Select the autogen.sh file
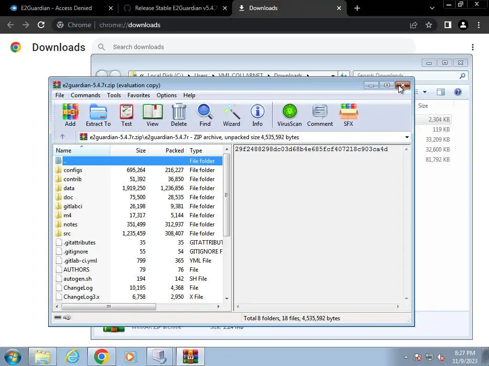Screen dimensions: 489x366 click(x=138, y=278)
